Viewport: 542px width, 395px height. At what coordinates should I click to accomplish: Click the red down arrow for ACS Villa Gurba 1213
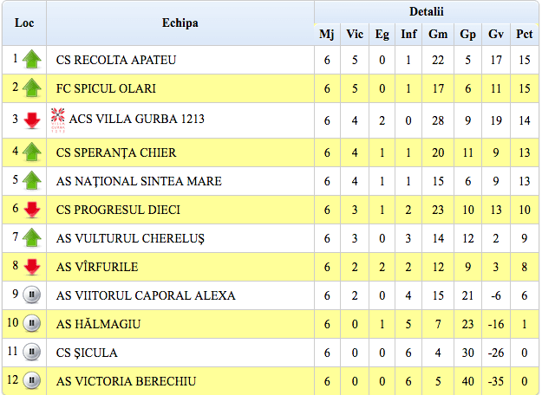(x=32, y=120)
